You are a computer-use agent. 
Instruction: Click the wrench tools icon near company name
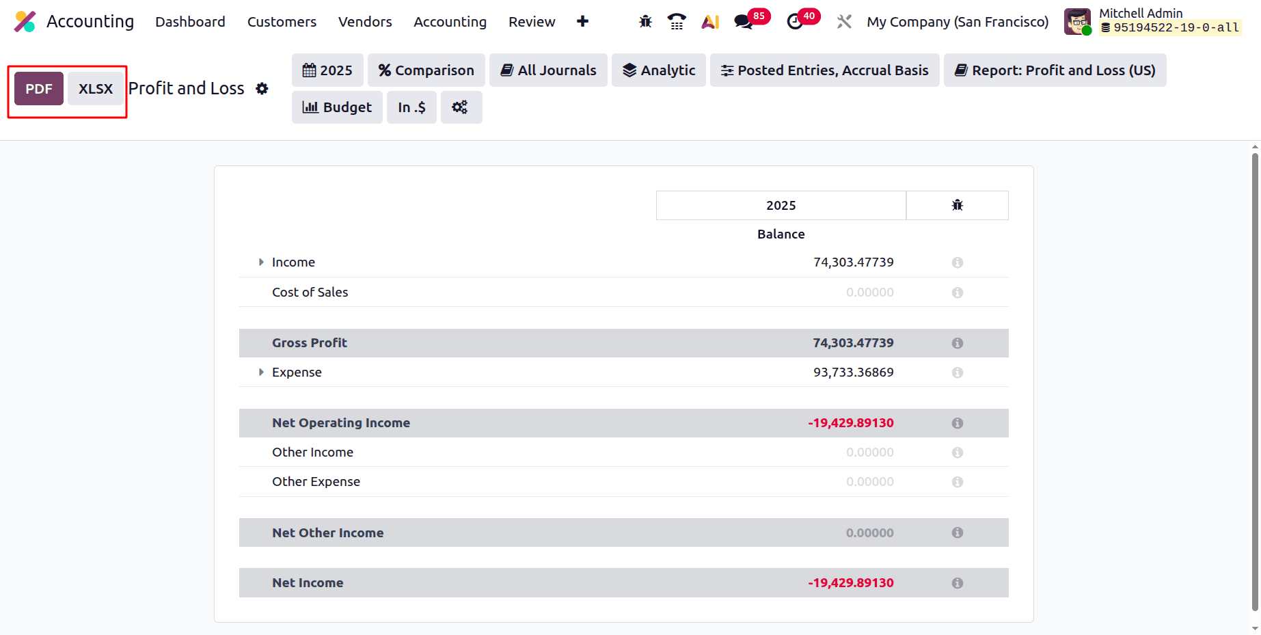click(844, 21)
